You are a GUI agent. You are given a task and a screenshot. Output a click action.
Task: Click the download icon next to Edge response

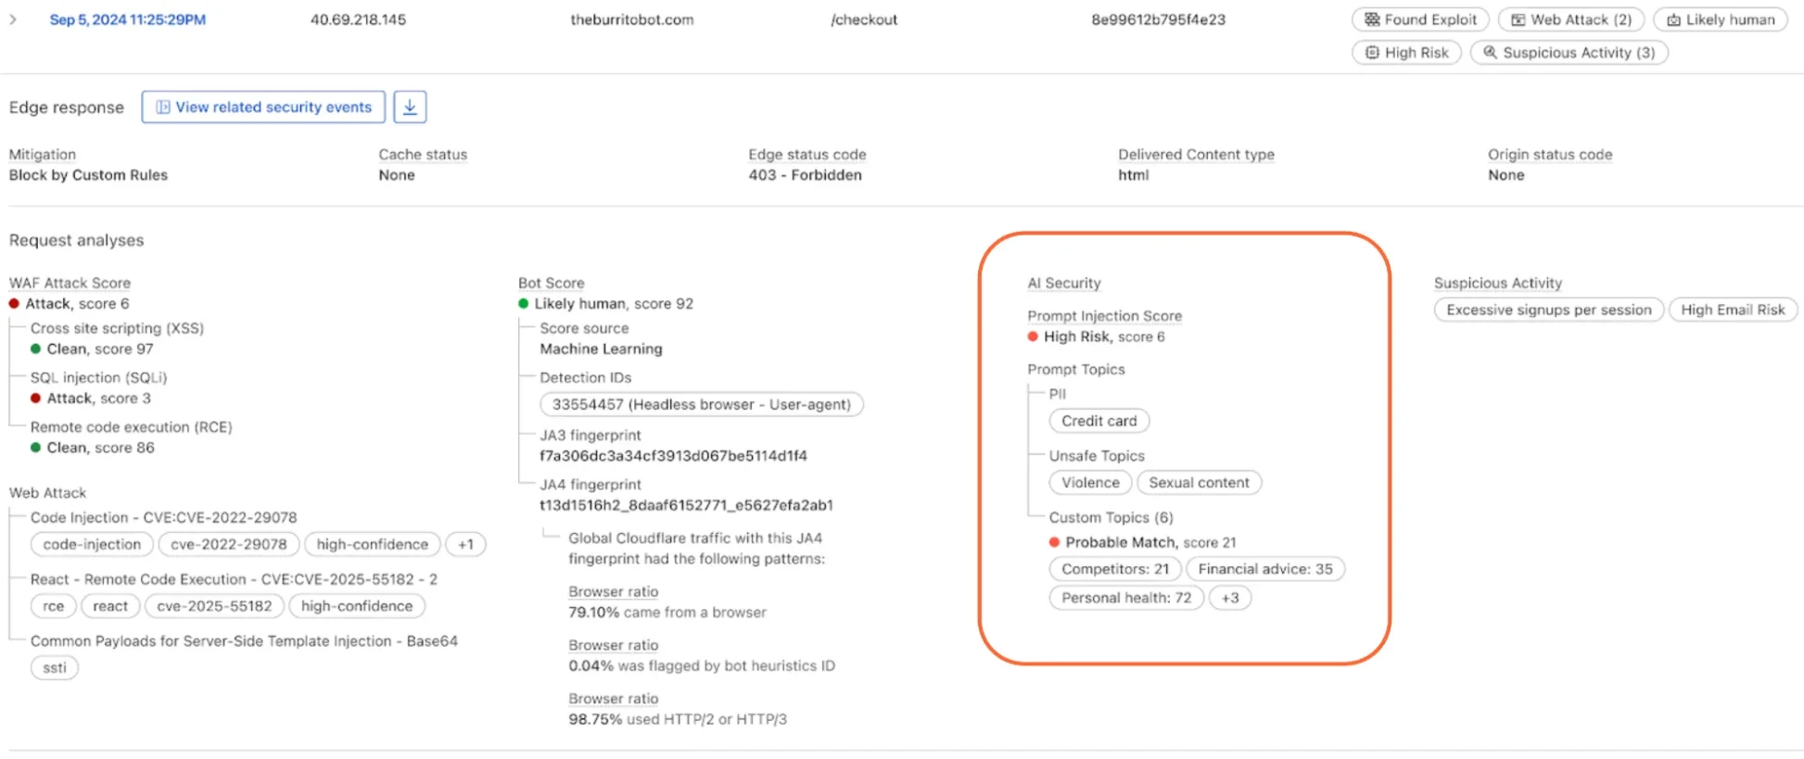pos(410,106)
